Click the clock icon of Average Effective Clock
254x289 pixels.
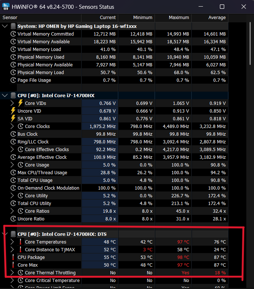click(13, 157)
